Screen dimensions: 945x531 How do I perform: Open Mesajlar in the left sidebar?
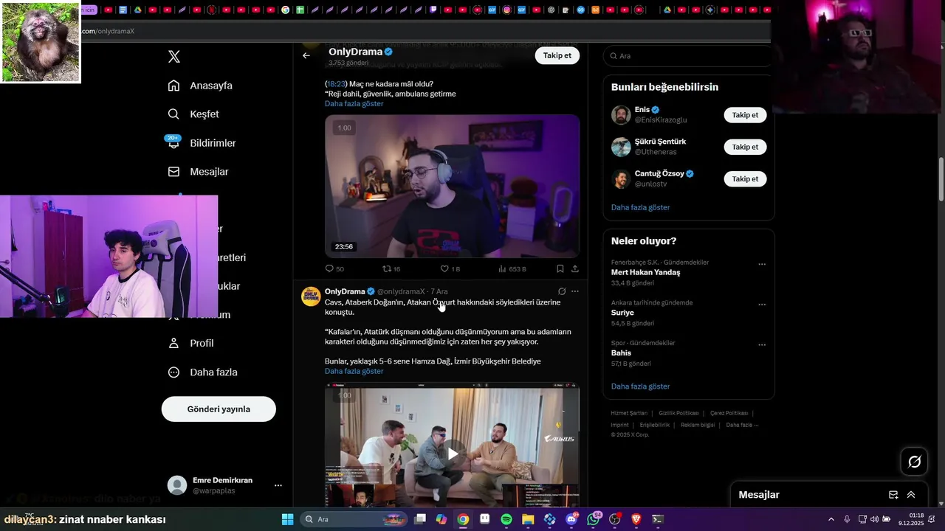pyautogui.click(x=198, y=172)
